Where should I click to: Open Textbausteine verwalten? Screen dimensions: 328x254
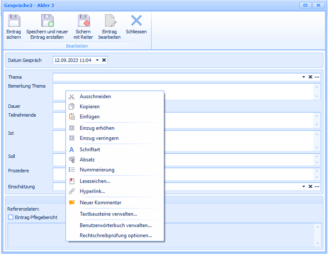[x=108, y=214]
